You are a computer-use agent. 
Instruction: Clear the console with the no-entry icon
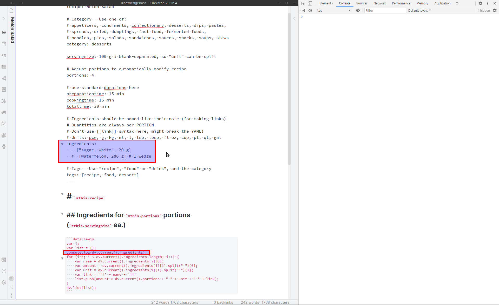(310, 10)
